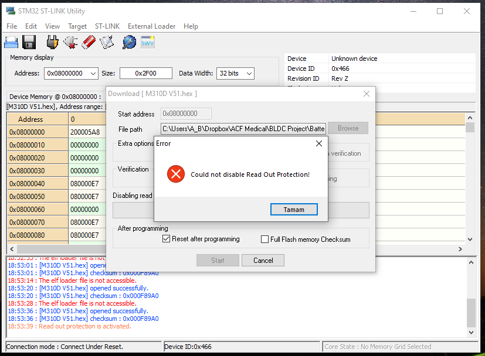485x356 pixels.
Task: Click the horizontal scrollbar left arrow
Action: pos(12,249)
